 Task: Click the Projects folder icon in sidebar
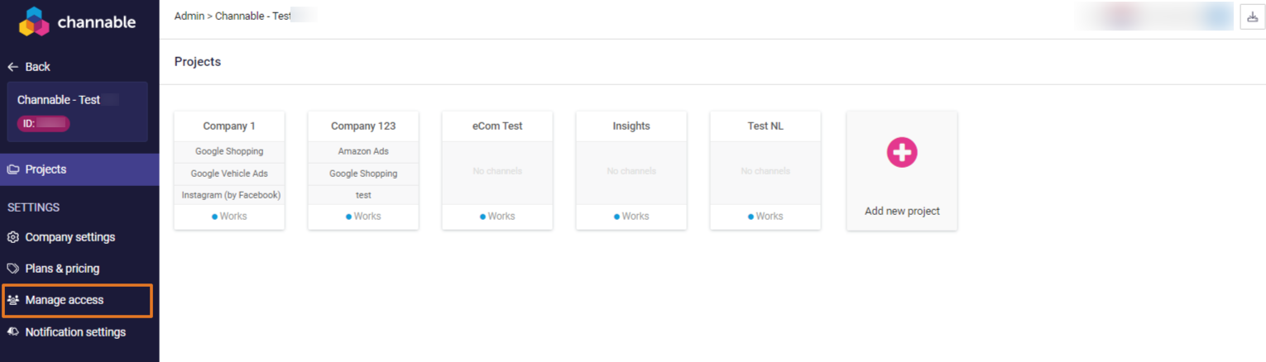[13, 169]
